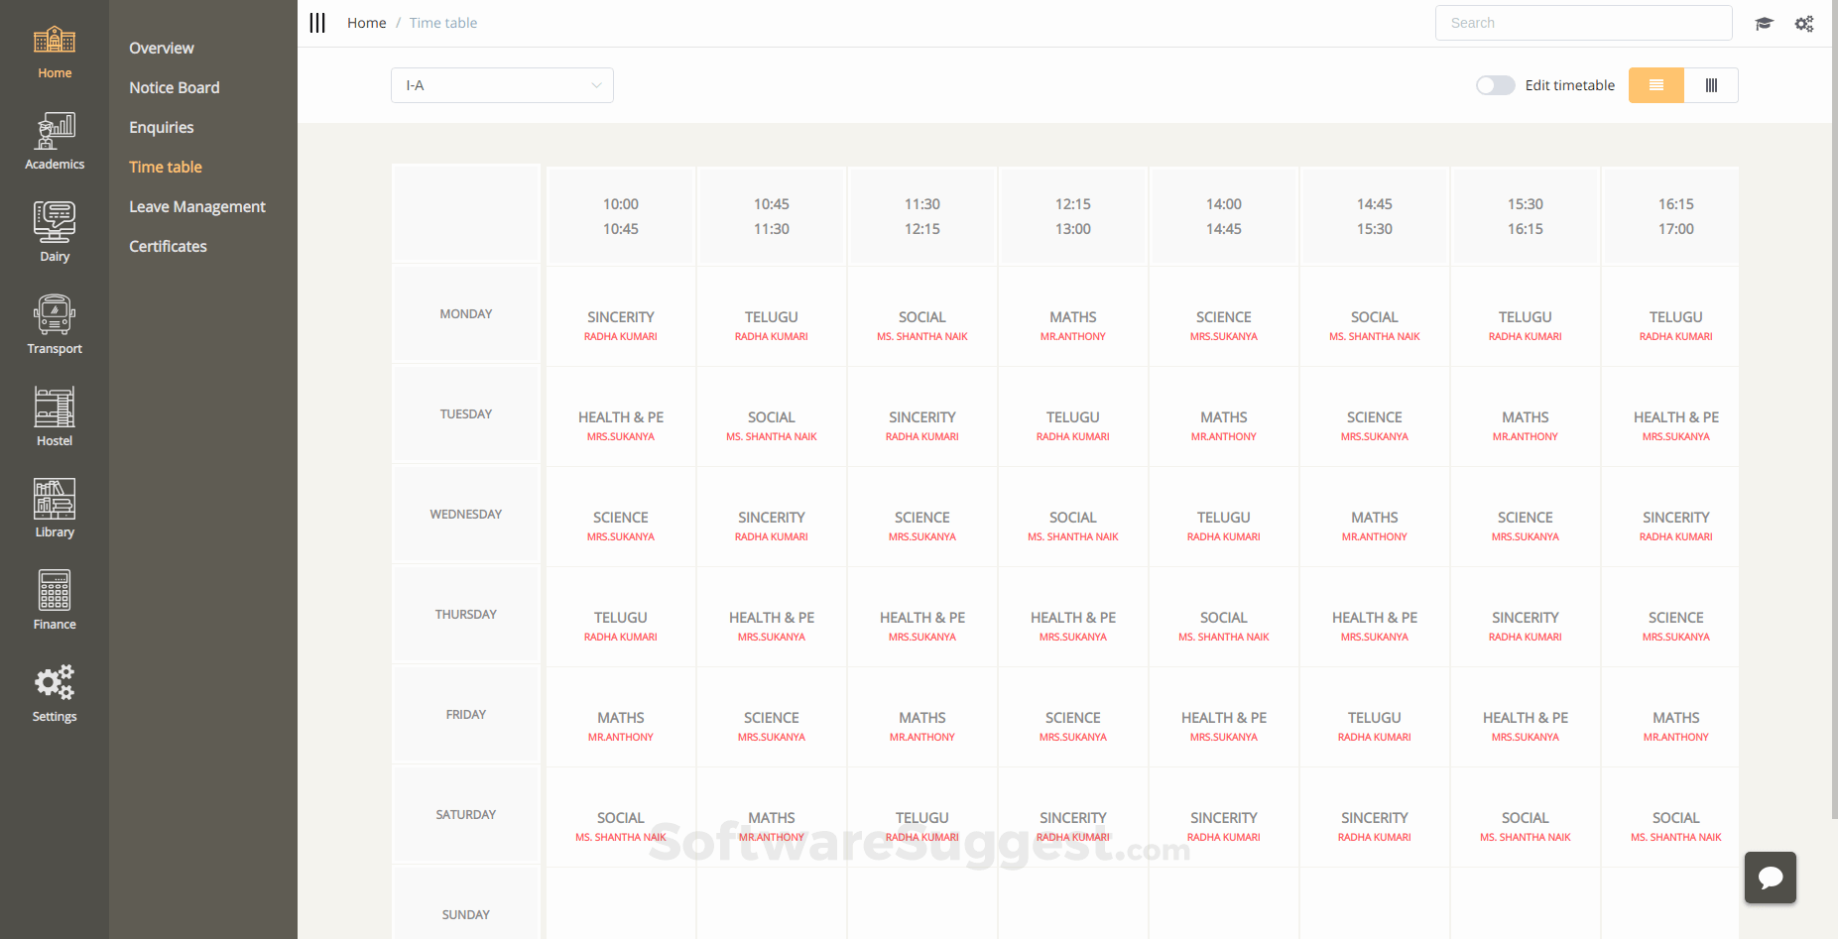Select Certificates from the side menu
Screen dimensions: 1838x939
click(x=169, y=246)
